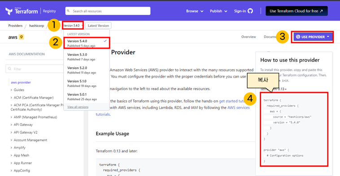Viewport: 340px width, 176px height.
Task: Switch to the Overview tab
Action: [248, 37]
